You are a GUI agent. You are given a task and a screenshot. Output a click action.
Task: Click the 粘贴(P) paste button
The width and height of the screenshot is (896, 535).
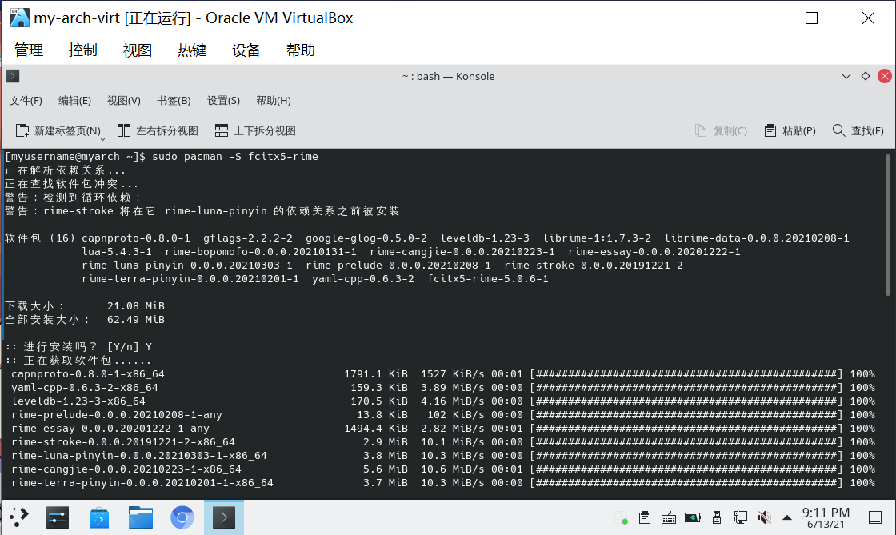[790, 130]
